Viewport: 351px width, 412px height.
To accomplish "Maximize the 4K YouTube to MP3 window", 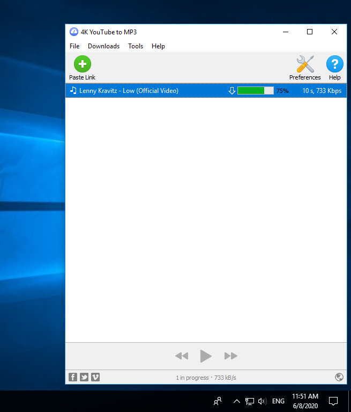I will [x=310, y=32].
